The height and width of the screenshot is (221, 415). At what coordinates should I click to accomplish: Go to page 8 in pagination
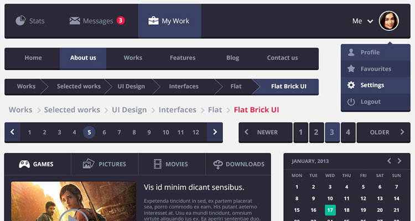click(134, 133)
